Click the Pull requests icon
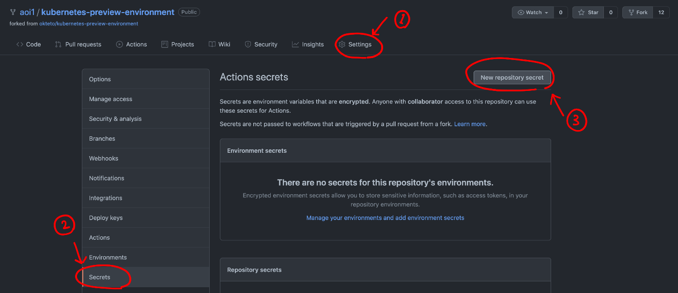This screenshot has width=678, height=293. pyautogui.click(x=58, y=44)
